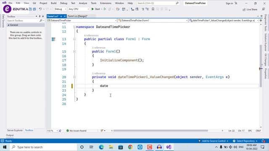269x151 pixels.
Task: Click the Cortana circle icon
Action: [82, 147]
